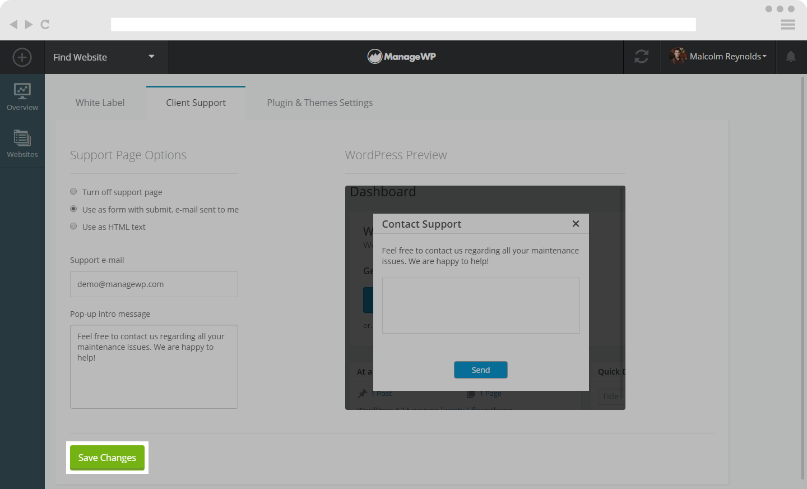Image resolution: width=807 pixels, height=489 pixels.
Task: Open the Websites sidebar item
Action: 22,144
